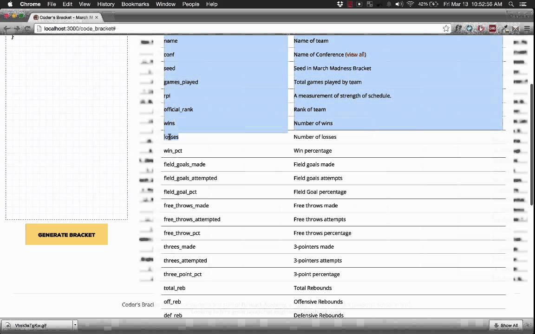Check the battery status icon
The width and height of the screenshot is (535, 334).
click(x=434, y=4)
